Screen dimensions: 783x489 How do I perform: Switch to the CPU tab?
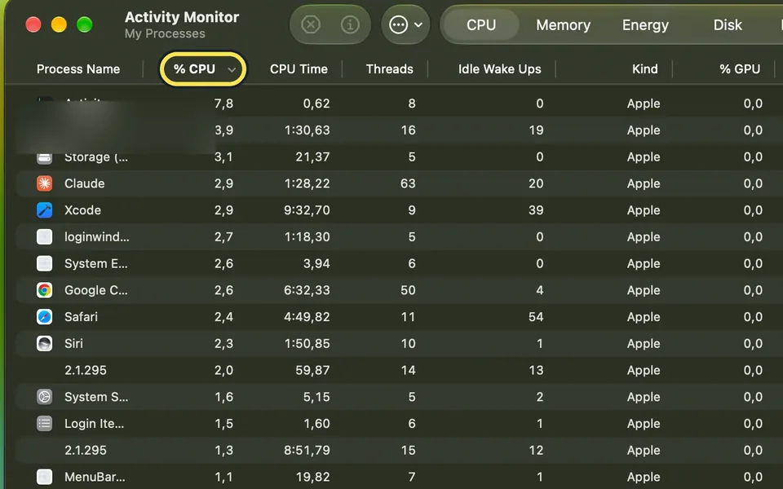point(481,25)
